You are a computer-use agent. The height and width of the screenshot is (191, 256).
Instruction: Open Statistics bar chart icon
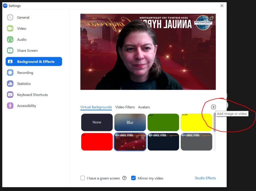[x=10, y=84]
